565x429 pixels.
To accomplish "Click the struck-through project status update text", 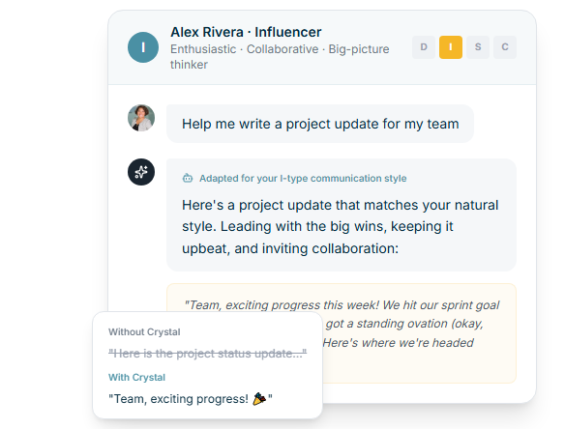I will click(x=208, y=354).
